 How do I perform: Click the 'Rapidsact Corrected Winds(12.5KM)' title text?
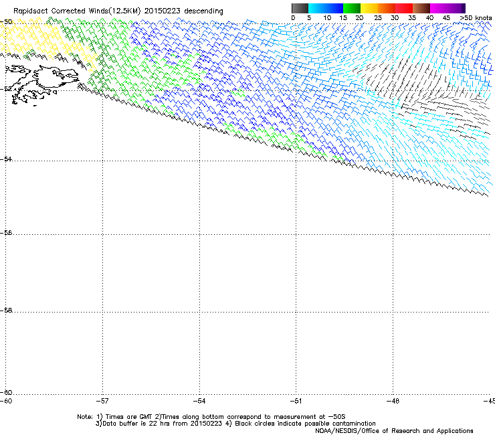[x=77, y=11]
